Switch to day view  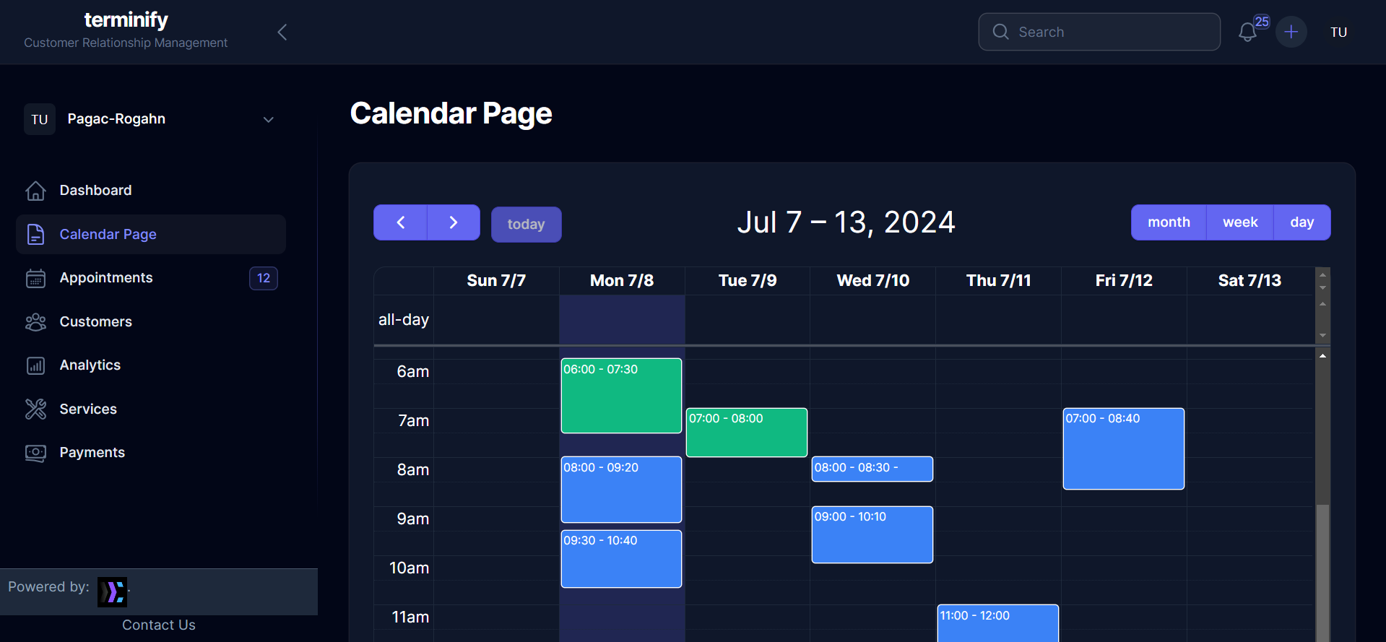(1301, 222)
